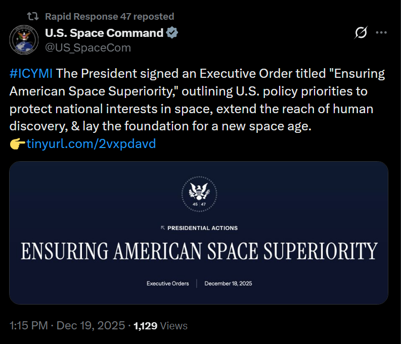Click the December 18, 2025 card date
The height and width of the screenshot is (344, 401).
228,283
